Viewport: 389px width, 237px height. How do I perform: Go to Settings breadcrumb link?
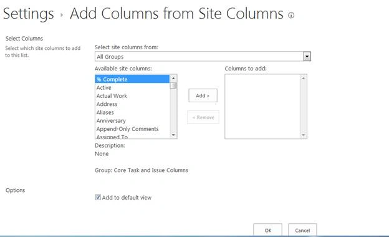tap(28, 14)
